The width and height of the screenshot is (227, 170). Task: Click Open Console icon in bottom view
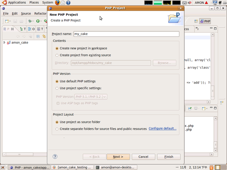point(204,108)
